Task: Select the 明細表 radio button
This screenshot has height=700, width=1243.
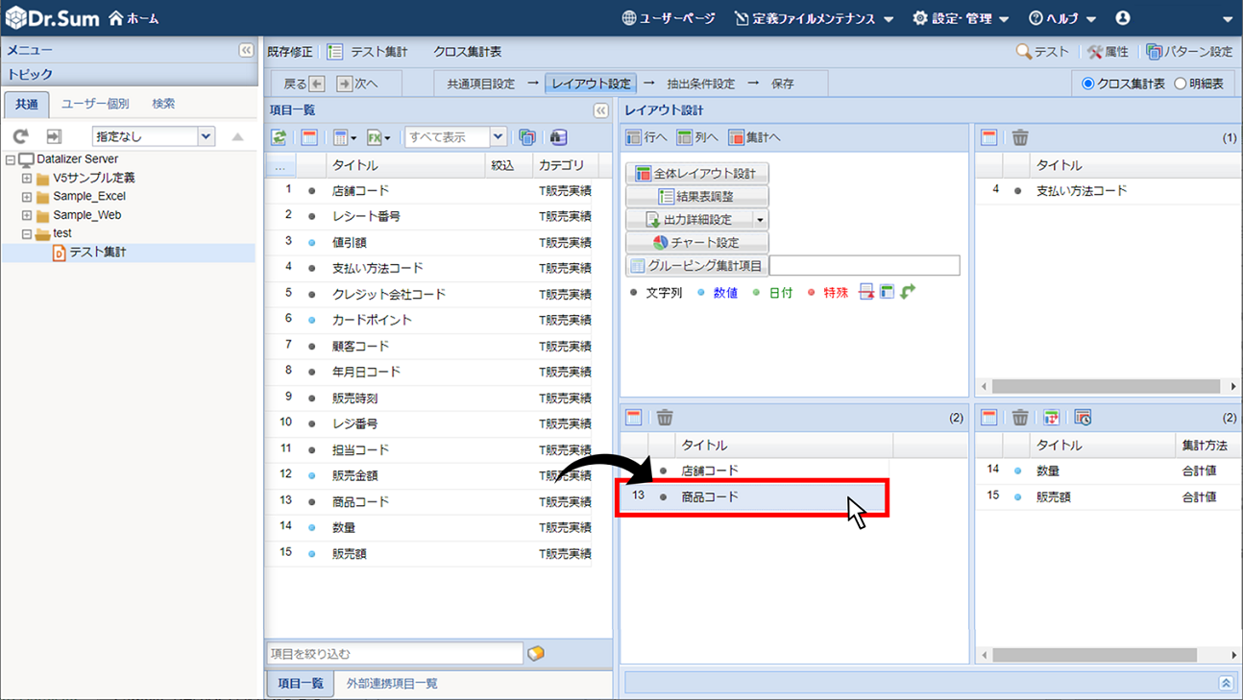Action: click(1180, 84)
